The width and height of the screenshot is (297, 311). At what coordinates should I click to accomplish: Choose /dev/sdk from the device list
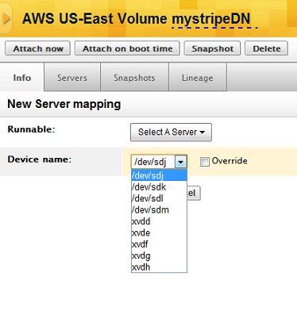click(159, 187)
